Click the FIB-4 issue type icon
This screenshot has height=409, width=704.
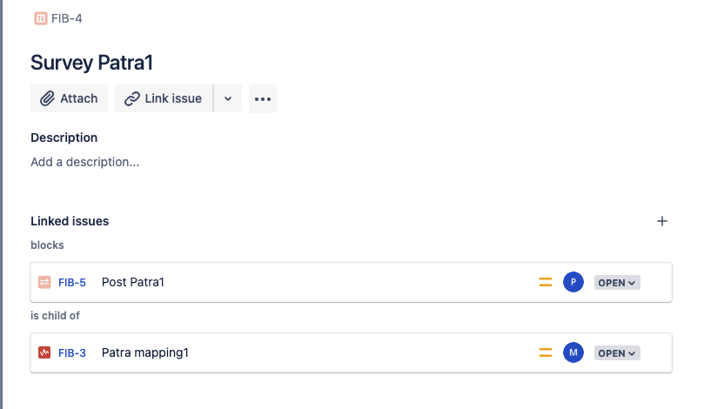click(41, 18)
